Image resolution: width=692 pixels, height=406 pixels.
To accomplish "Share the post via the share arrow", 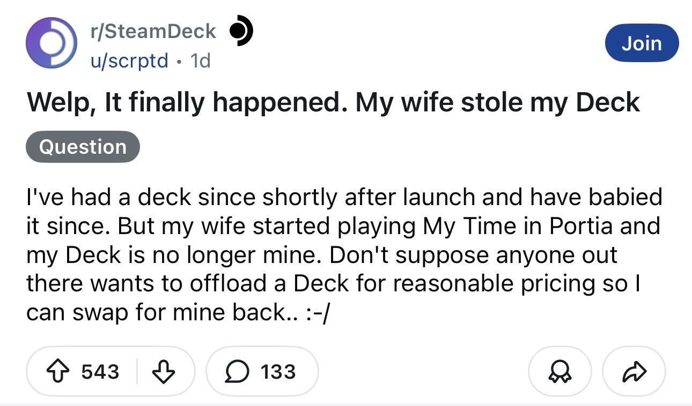I will (634, 371).
